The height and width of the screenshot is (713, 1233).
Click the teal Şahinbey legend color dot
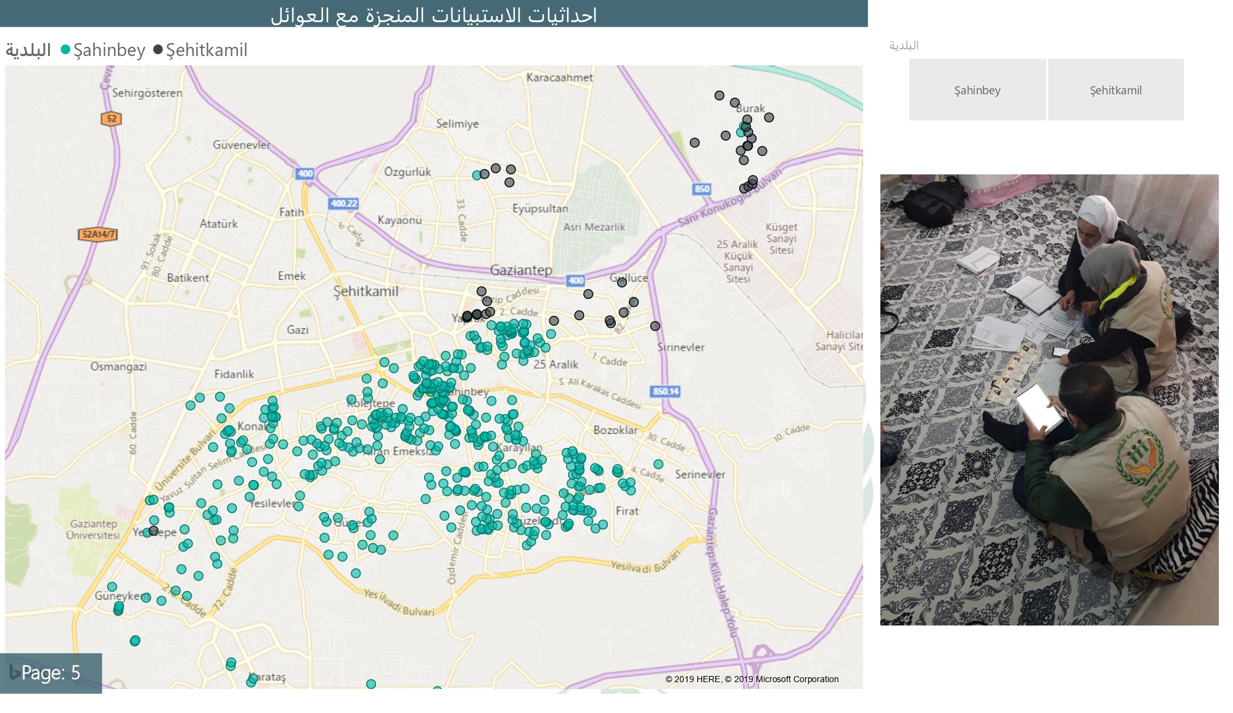tap(65, 50)
